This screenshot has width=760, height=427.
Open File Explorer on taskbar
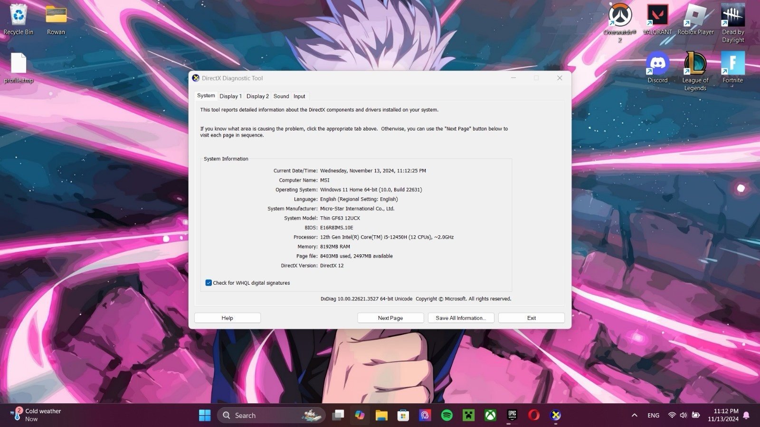[x=381, y=415]
